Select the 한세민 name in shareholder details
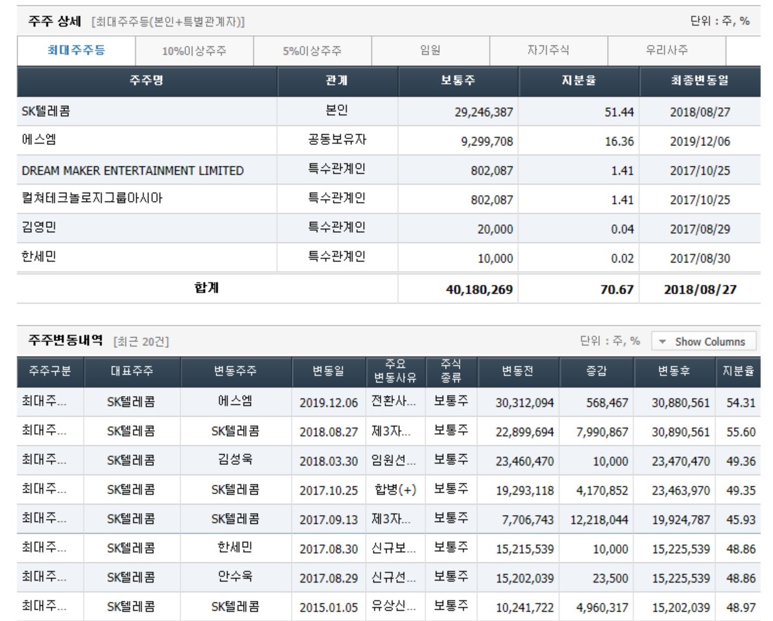This screenshot has width=773, height=621. [x=38, y=257]
